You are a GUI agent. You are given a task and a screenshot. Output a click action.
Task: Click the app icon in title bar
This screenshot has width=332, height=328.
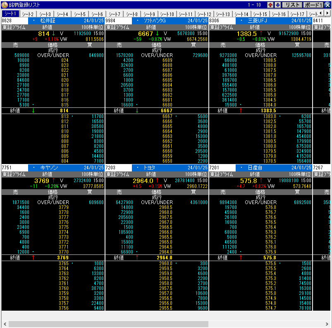pyautogui.click(x=4, y=5)
